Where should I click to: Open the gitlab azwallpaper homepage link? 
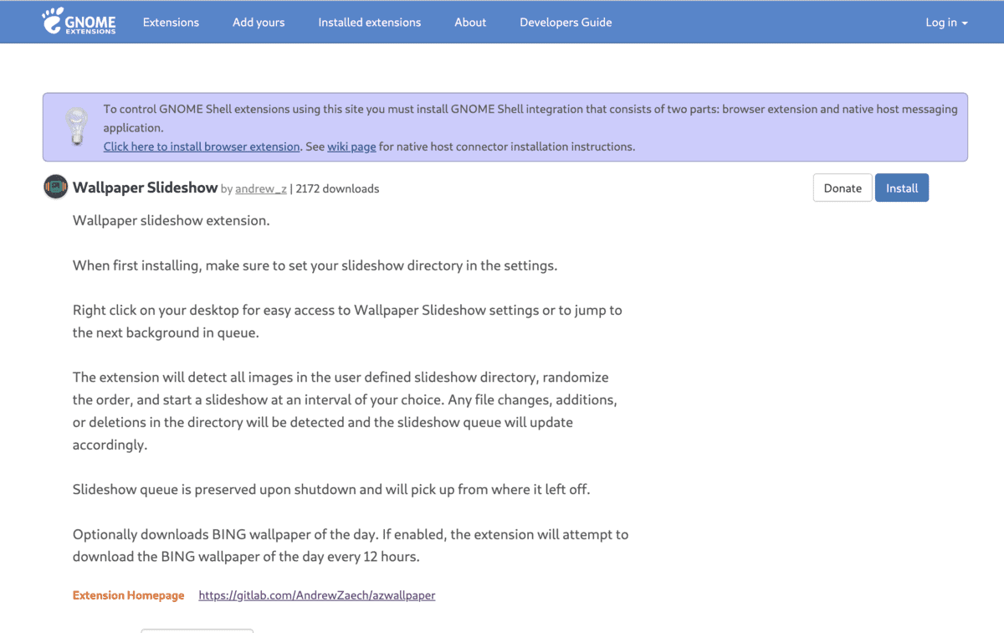coord(317,595)
